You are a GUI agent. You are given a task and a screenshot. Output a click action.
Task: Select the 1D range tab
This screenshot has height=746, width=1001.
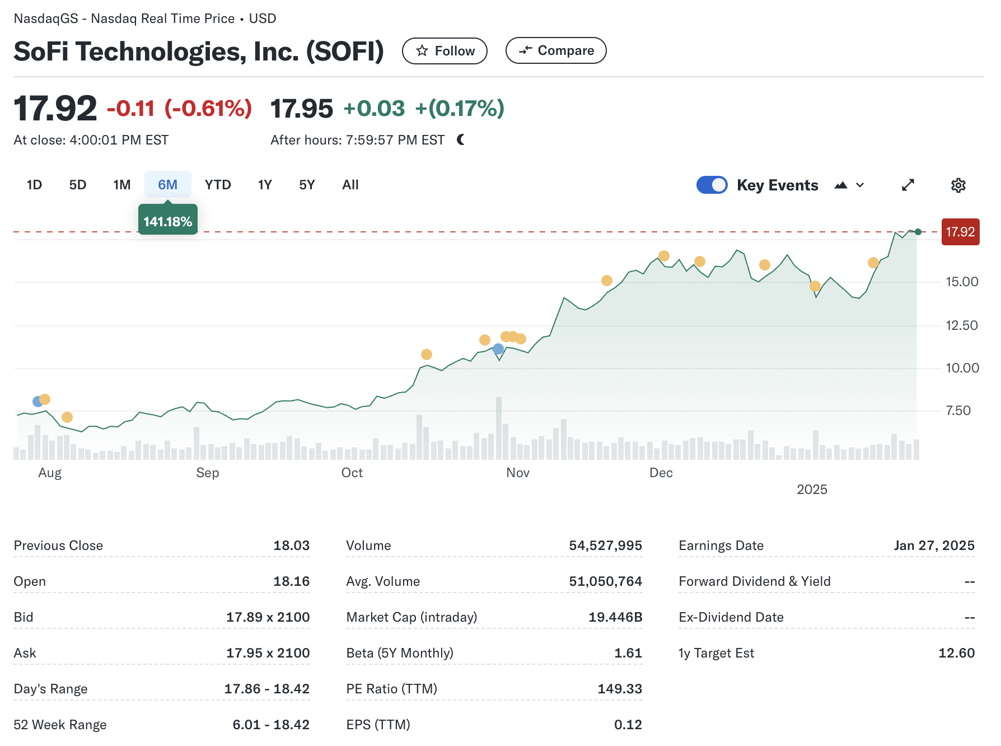[34, 185]
